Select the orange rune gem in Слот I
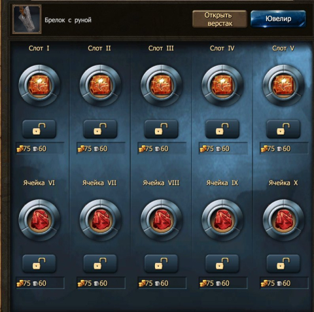This screenshot has height=312, width=314. (39, 85)
